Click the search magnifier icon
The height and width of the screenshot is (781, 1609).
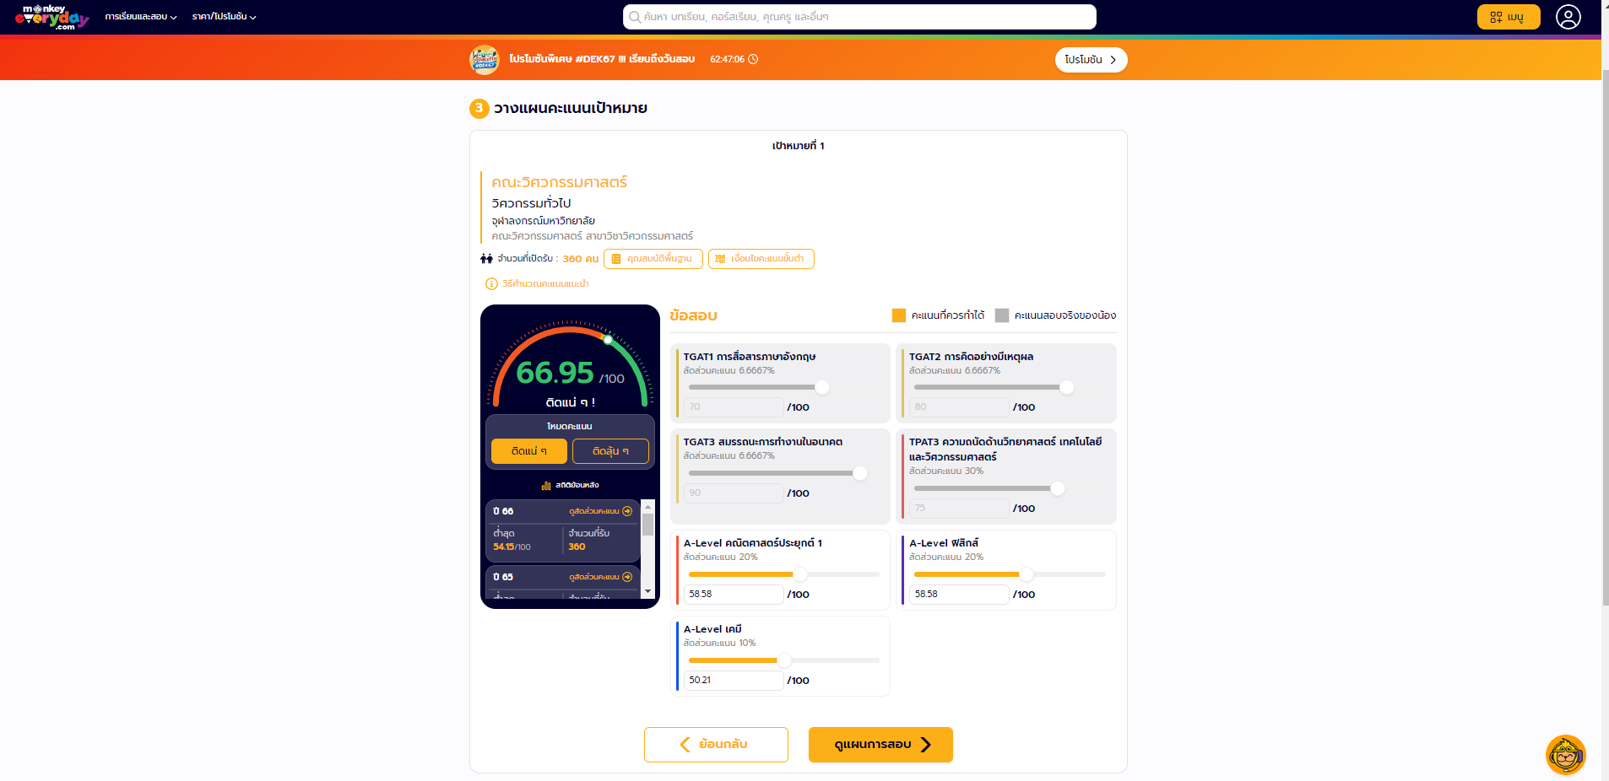point(635,17)
